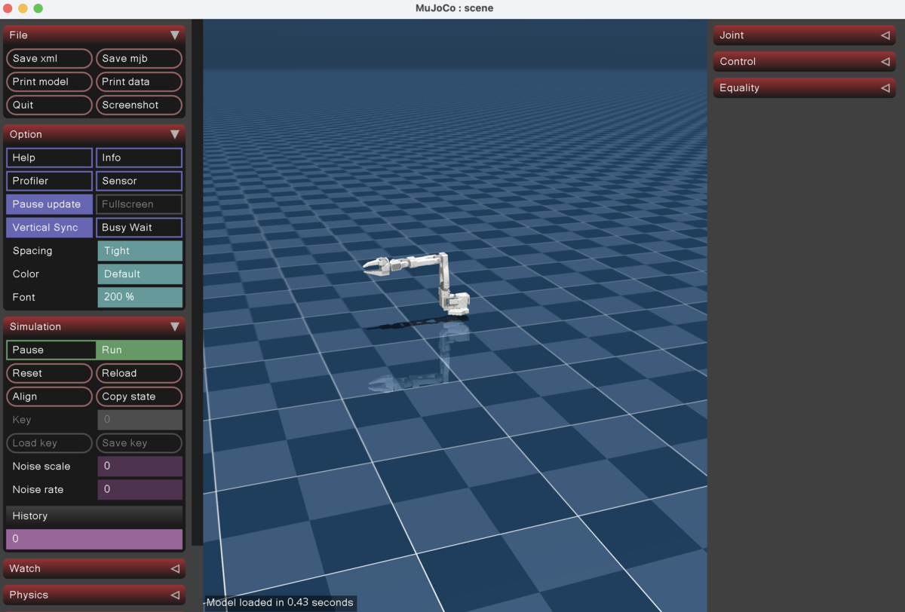This screenshot has height=612, width=905.
Task: Click Print model button
Action: pyautogui.click(x=49, y=81)
